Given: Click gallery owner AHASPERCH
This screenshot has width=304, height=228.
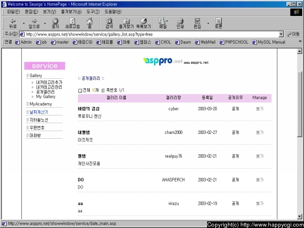Looking at the screenshot, I should tap(173, 180).
